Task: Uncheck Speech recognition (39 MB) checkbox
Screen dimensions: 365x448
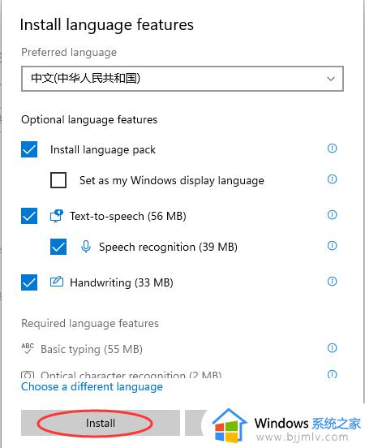Action: pos(58,247)
